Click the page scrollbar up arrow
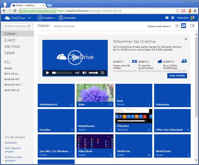 196,35
